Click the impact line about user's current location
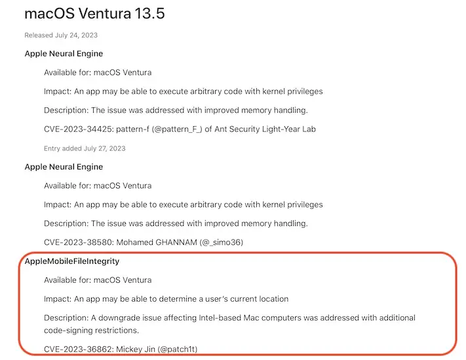This screenshot has width=466, height=360. coord(166,299)
